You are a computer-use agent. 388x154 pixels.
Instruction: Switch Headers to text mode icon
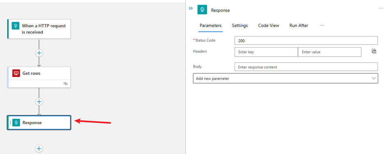coord(374,51)
